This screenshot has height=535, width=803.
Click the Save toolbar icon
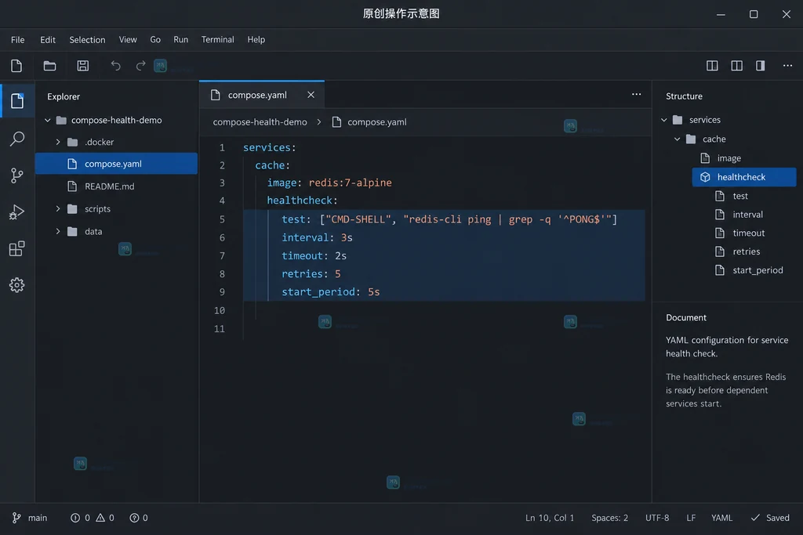coord(82,66)
